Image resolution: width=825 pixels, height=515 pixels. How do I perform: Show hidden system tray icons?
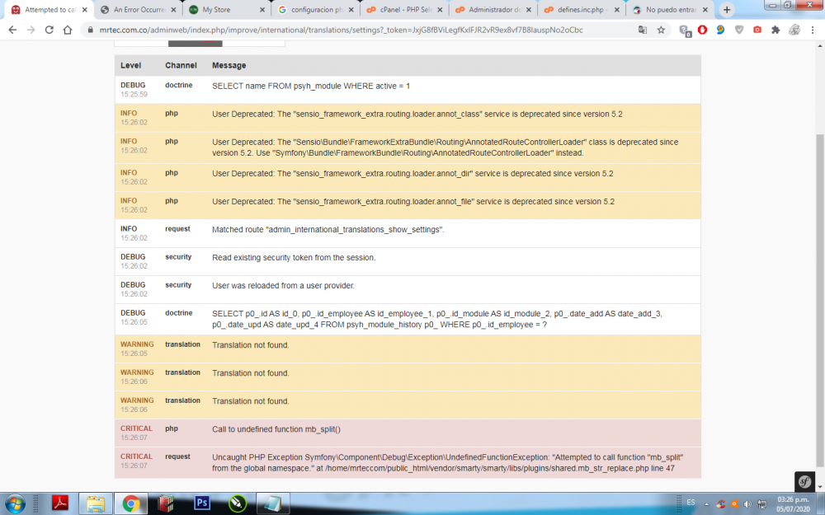706,504
